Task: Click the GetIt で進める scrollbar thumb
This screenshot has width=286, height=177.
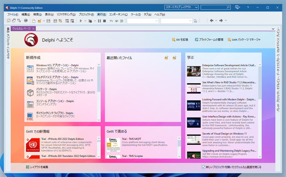Action: 179,143
